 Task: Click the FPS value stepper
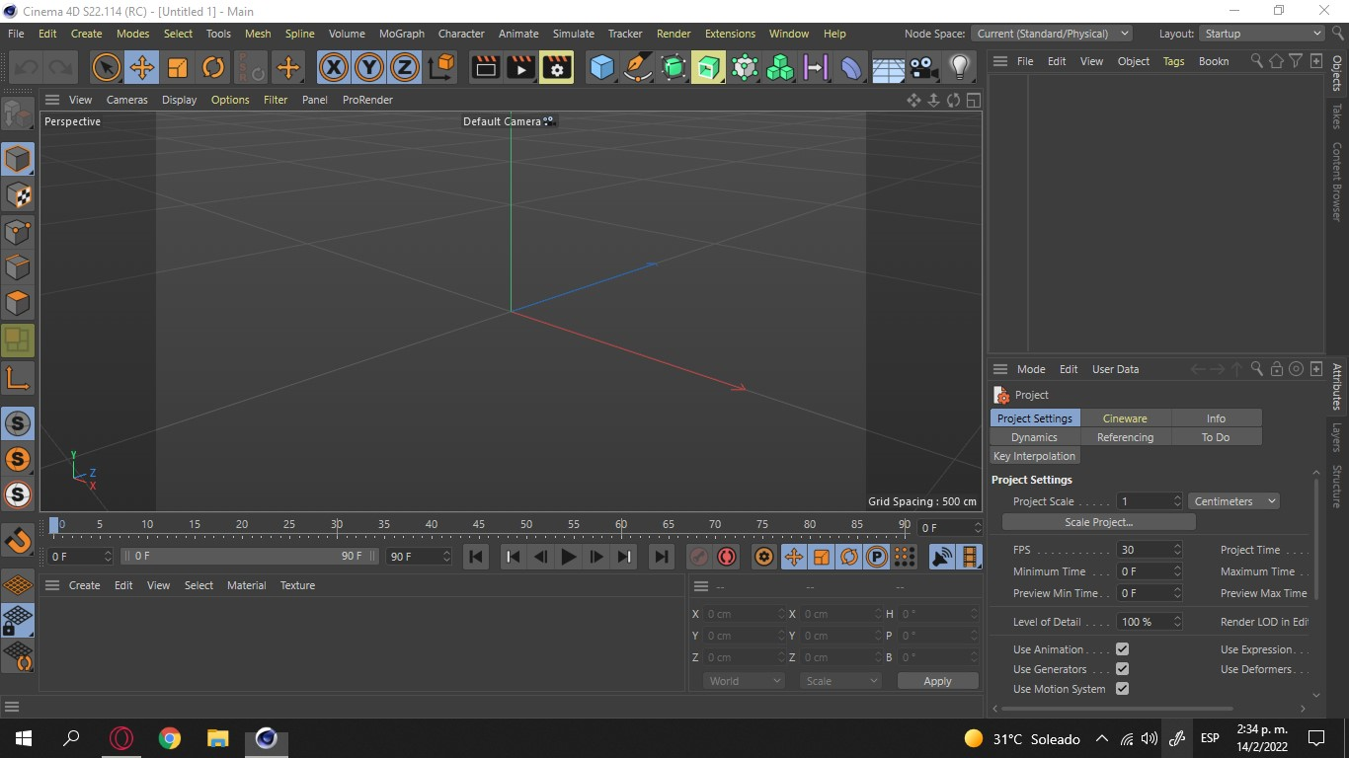pyautogui.click(x=1176, y=550)
